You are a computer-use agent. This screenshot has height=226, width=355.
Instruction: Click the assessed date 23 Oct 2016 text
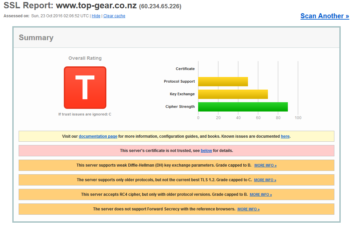(60, 16)
